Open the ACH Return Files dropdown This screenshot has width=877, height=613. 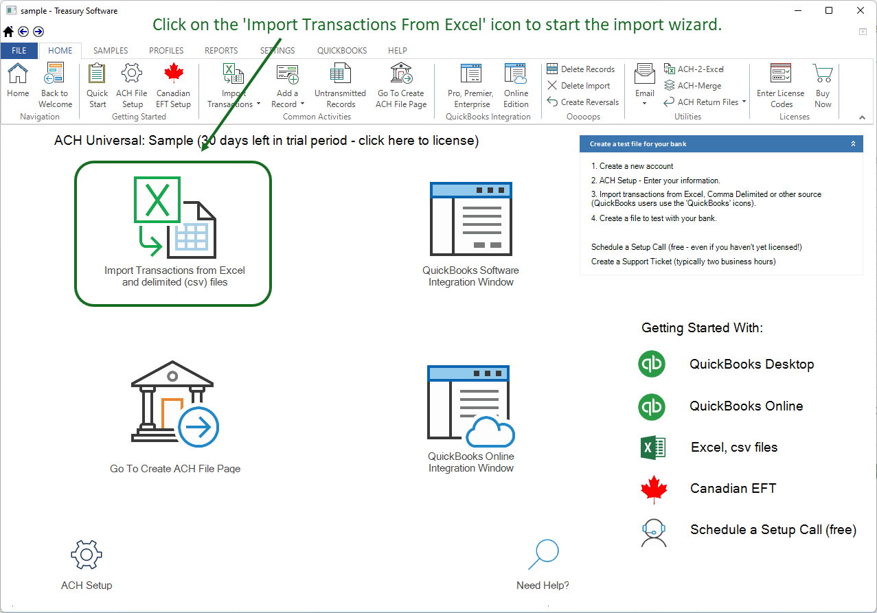coord(744,102)
